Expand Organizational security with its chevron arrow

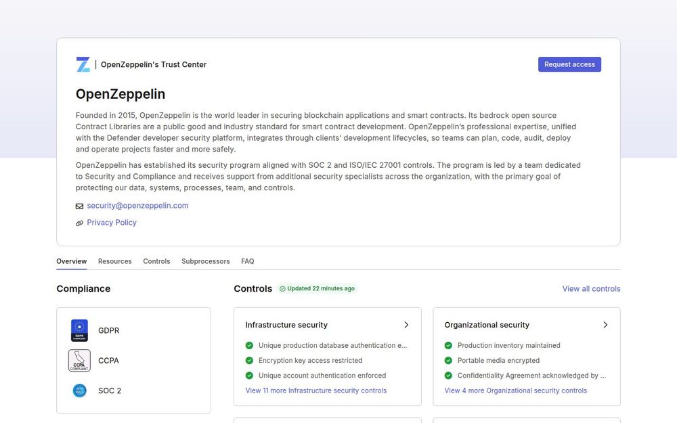pyautogui.click(x=605, y=325)
